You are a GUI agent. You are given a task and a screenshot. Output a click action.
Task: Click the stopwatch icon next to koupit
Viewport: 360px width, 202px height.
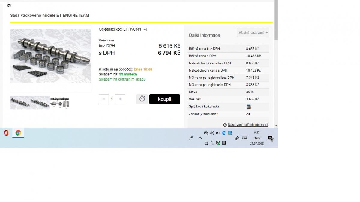[142, 99]
